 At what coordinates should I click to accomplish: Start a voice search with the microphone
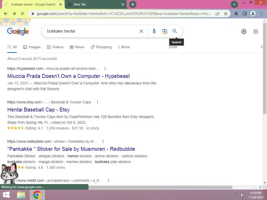(154, 31)
